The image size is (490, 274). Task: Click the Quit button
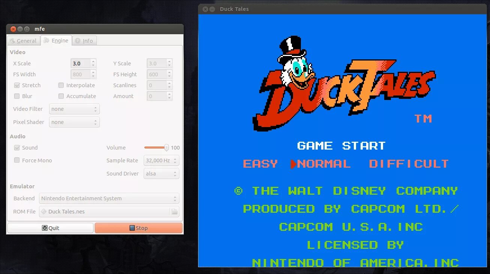point(50,228)
